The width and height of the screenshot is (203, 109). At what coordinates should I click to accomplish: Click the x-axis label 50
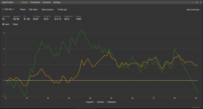pos(111,98)
